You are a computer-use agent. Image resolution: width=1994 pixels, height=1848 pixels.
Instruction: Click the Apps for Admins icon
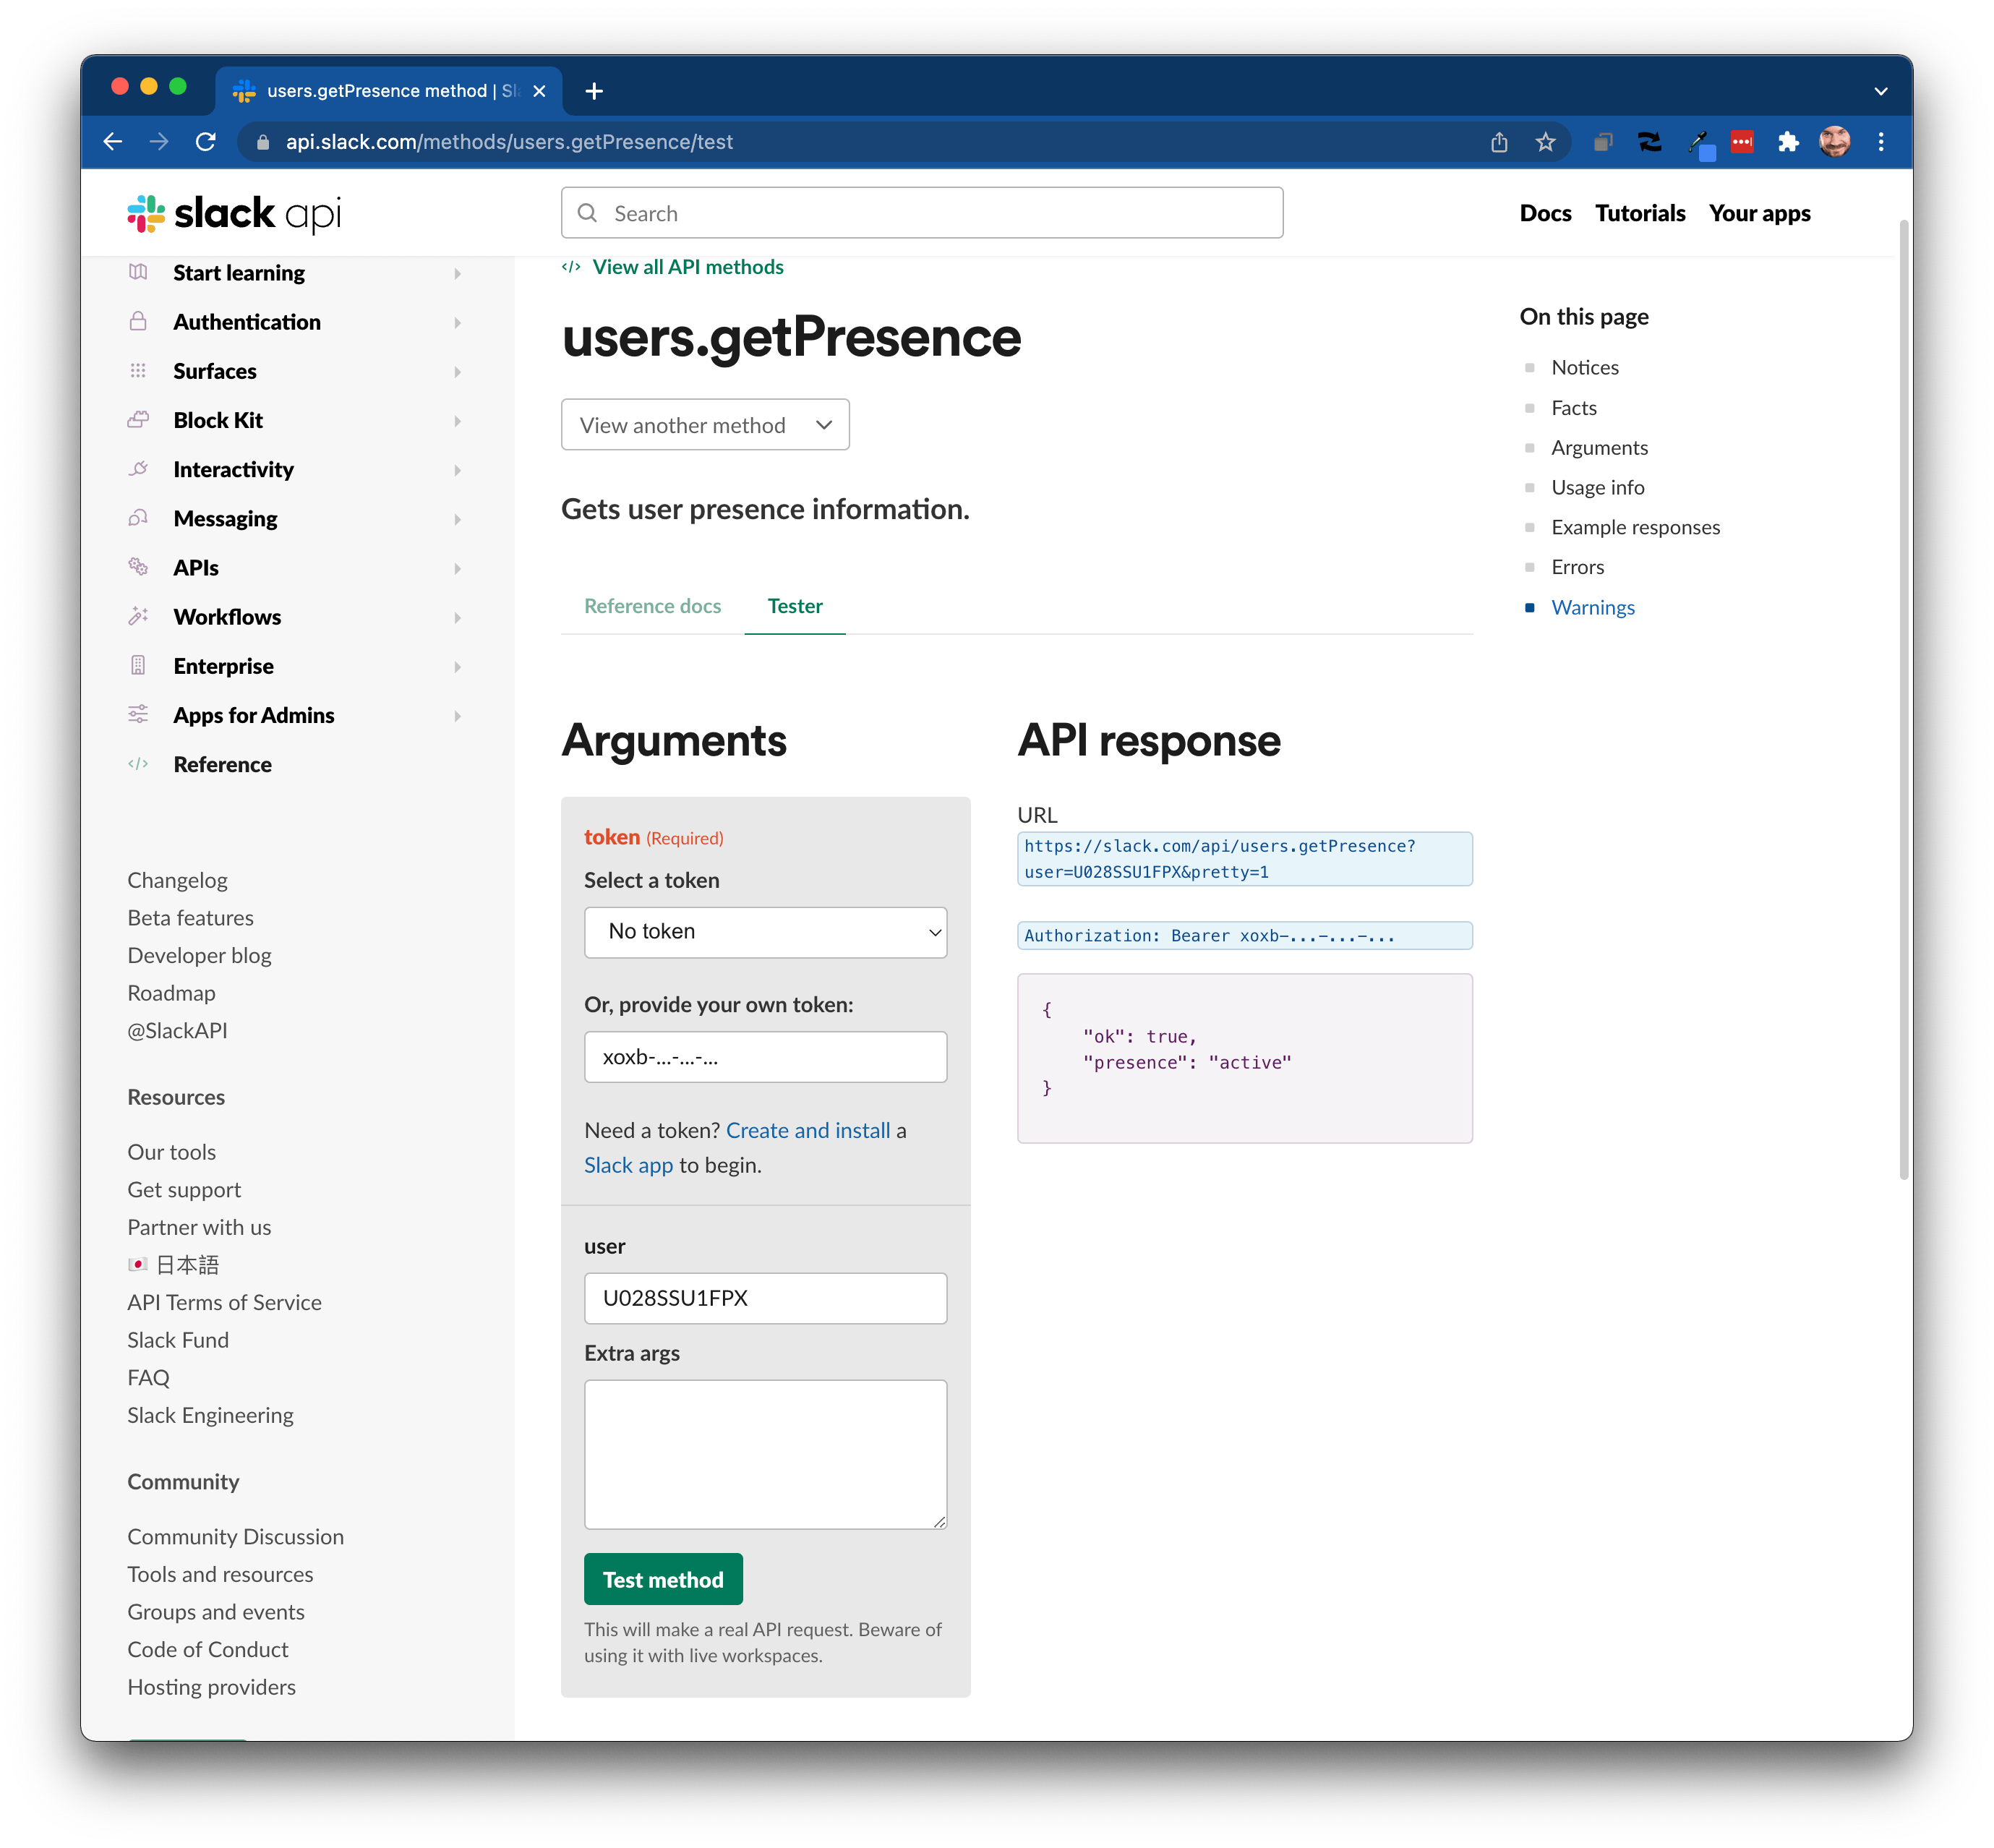(x=139, y=714)
